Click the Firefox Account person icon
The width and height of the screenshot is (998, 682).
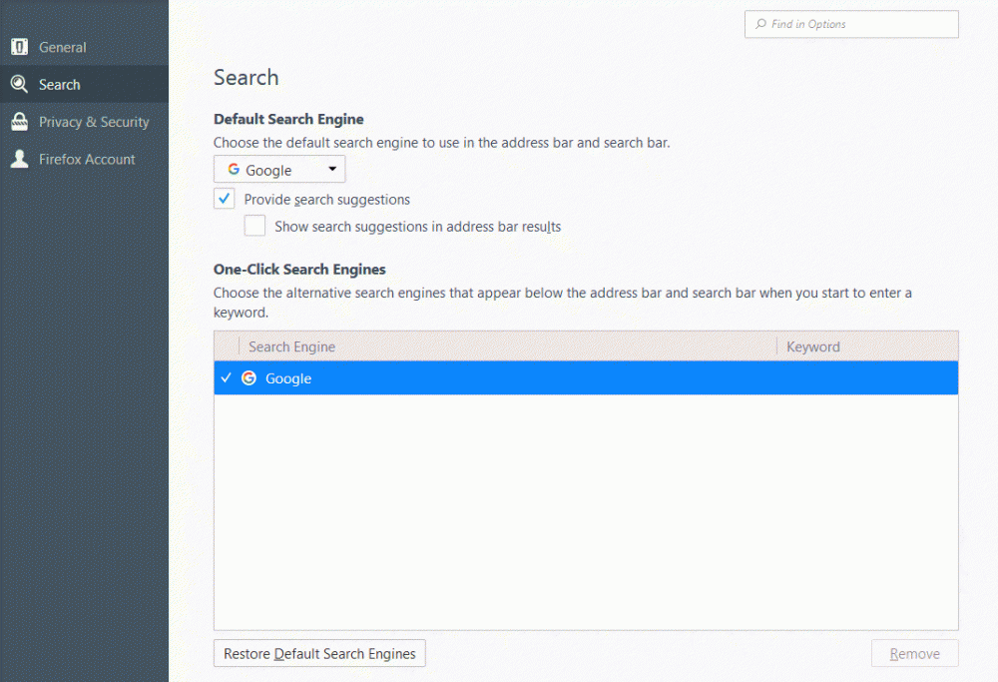click(x=19, y=159)
